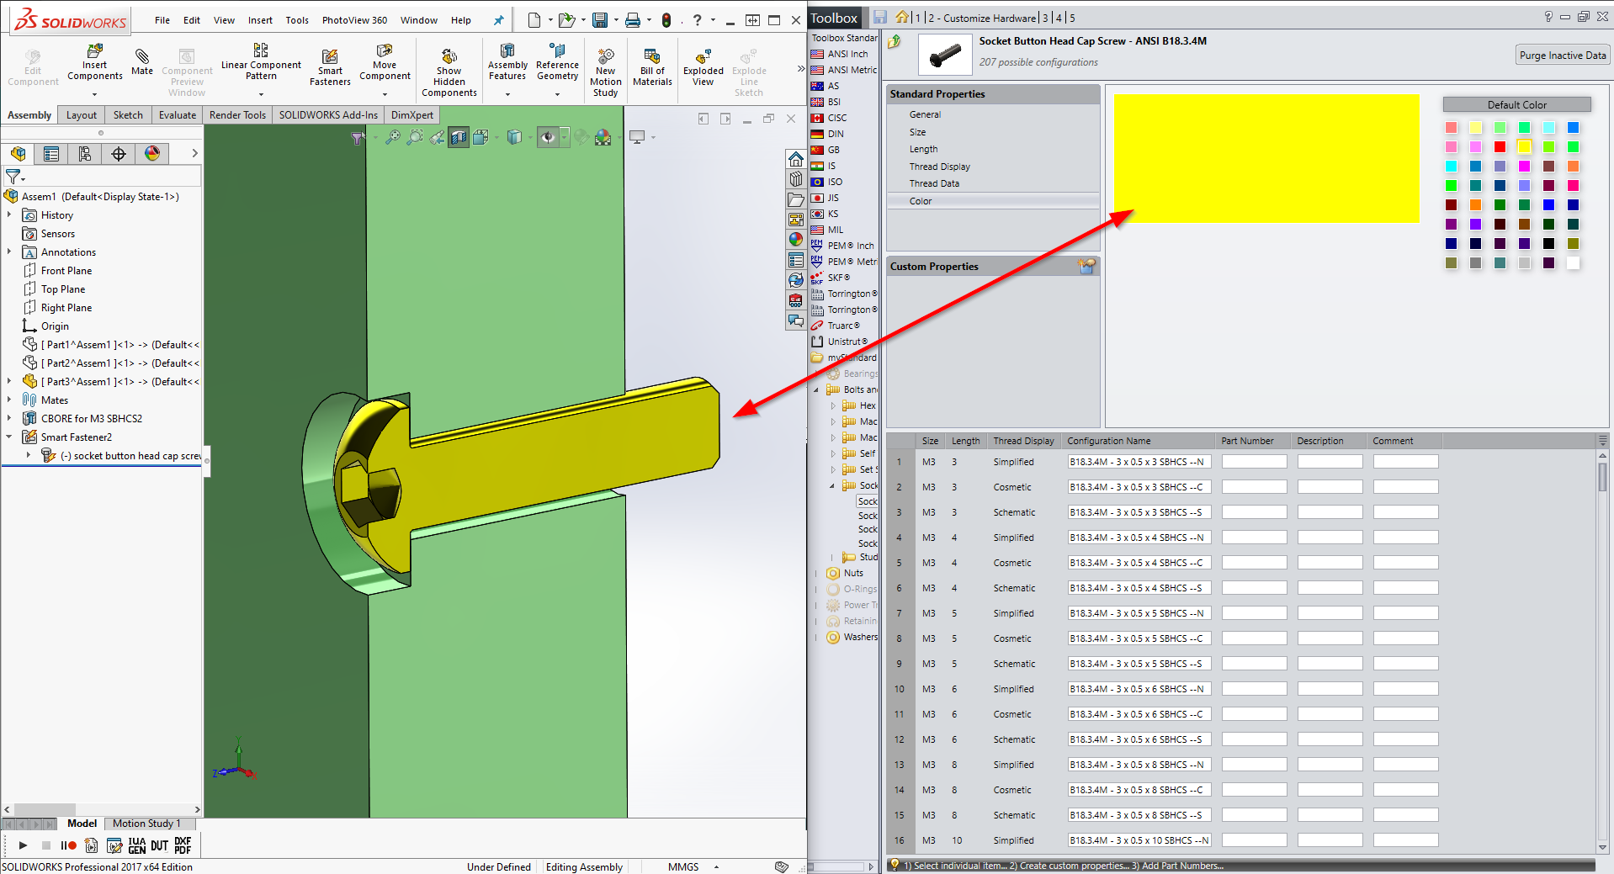Click Purge Inactive Data button
The height and width of the screenshot is (874, 1614).
pos(1563,55)
